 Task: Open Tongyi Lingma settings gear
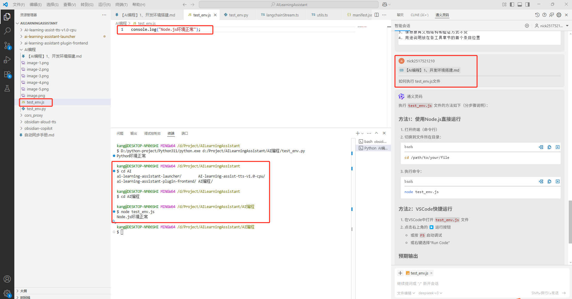coord(559,15)
